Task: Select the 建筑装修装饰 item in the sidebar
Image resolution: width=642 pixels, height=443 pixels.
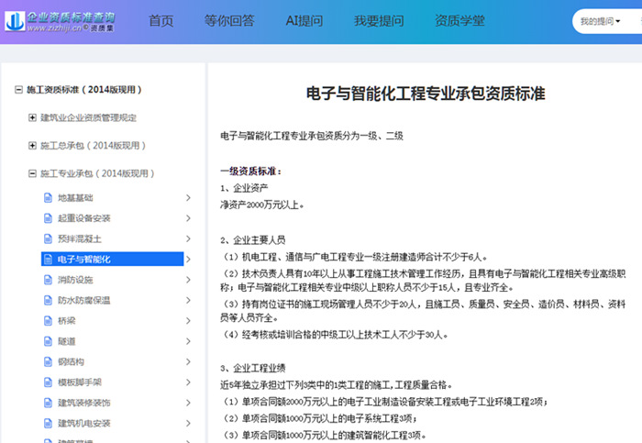Action: pos(84,403)
